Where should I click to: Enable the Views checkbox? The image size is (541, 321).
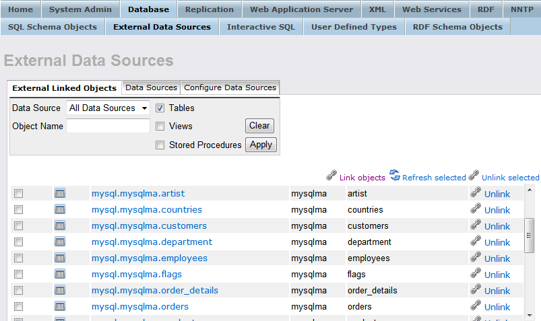[x=160, y=126]
